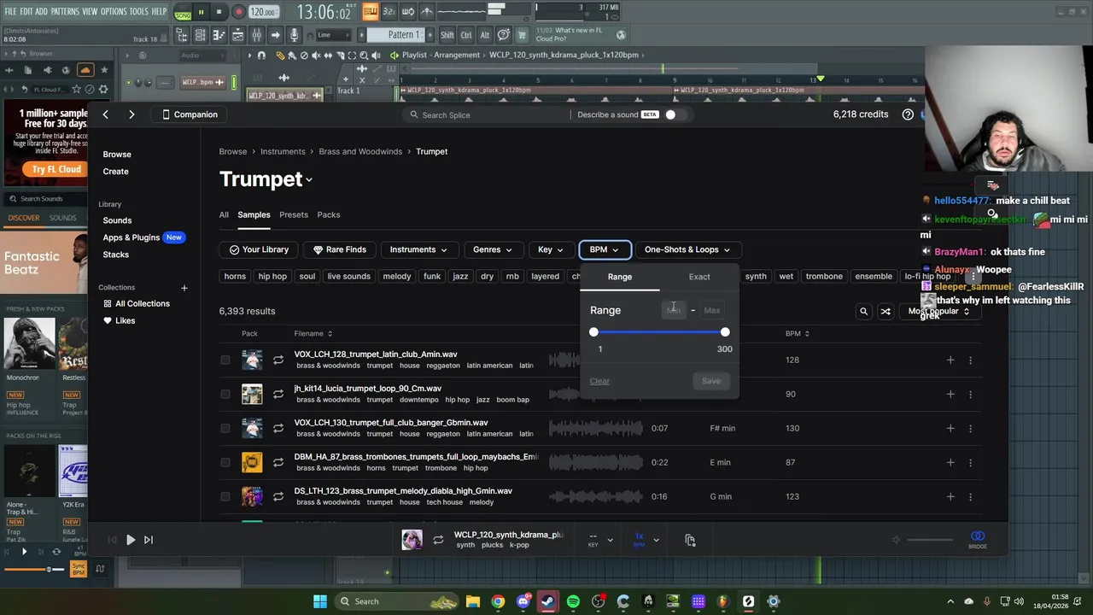Click Clear in BPM popup
This screenshot has width=1093, height=615.
(x=599, y=381)
